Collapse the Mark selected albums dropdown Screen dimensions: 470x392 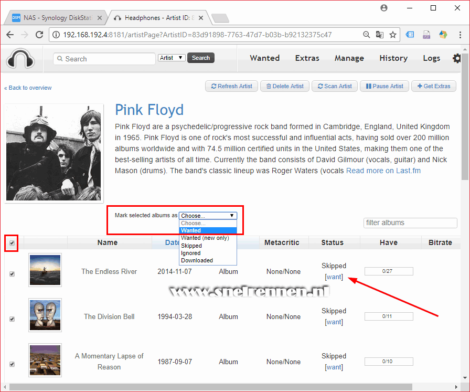[x=208, y=216]
